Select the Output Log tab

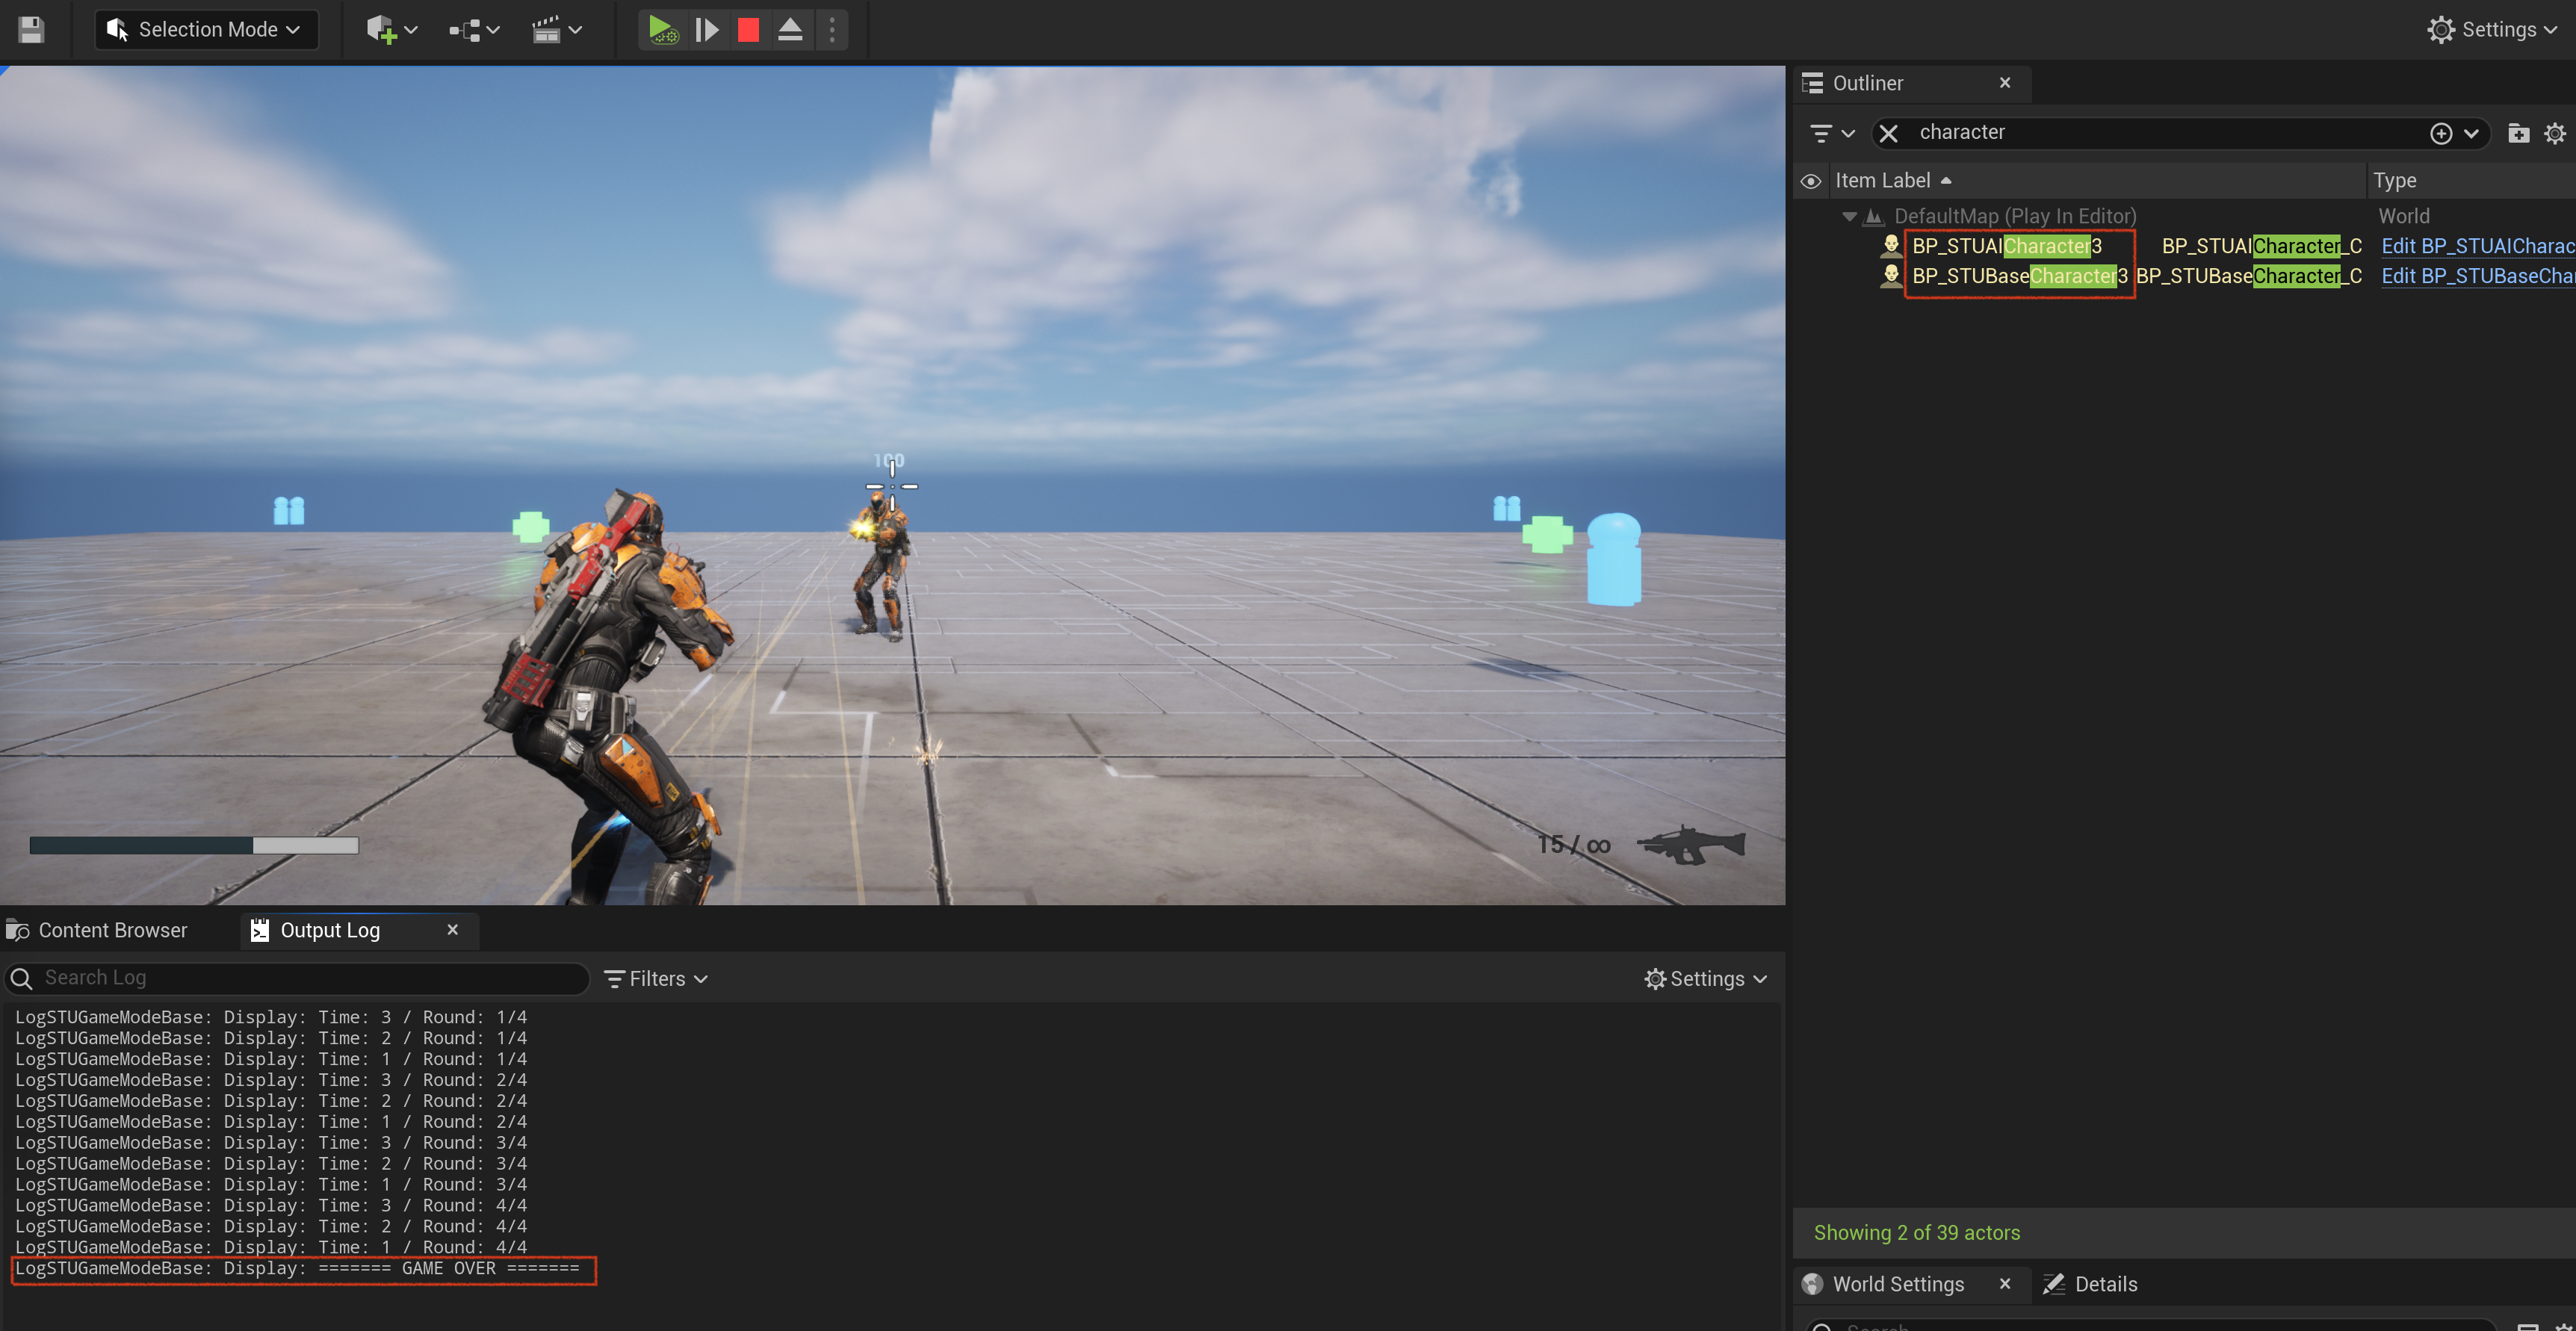click(329, 930)
